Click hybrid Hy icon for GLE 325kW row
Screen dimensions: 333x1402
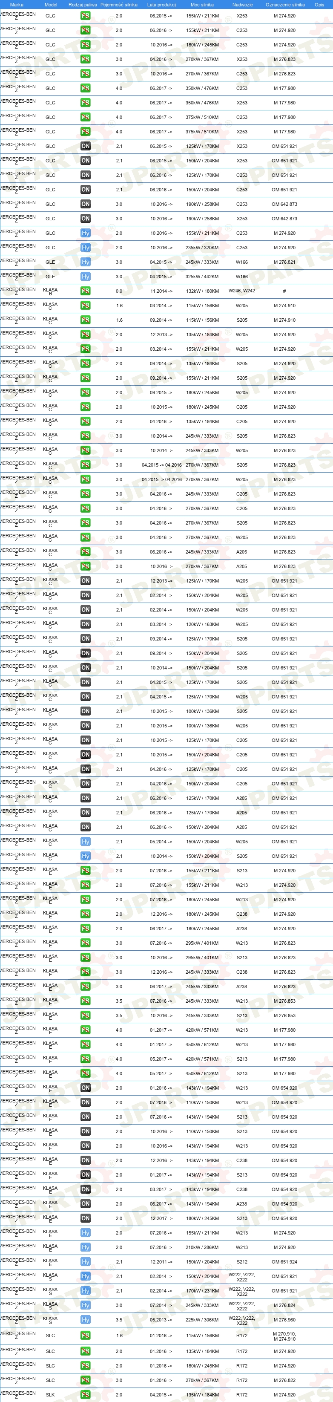coord(86,277)
